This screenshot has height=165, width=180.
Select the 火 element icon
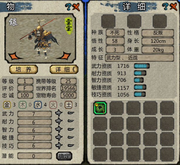(x=53, y=105)
